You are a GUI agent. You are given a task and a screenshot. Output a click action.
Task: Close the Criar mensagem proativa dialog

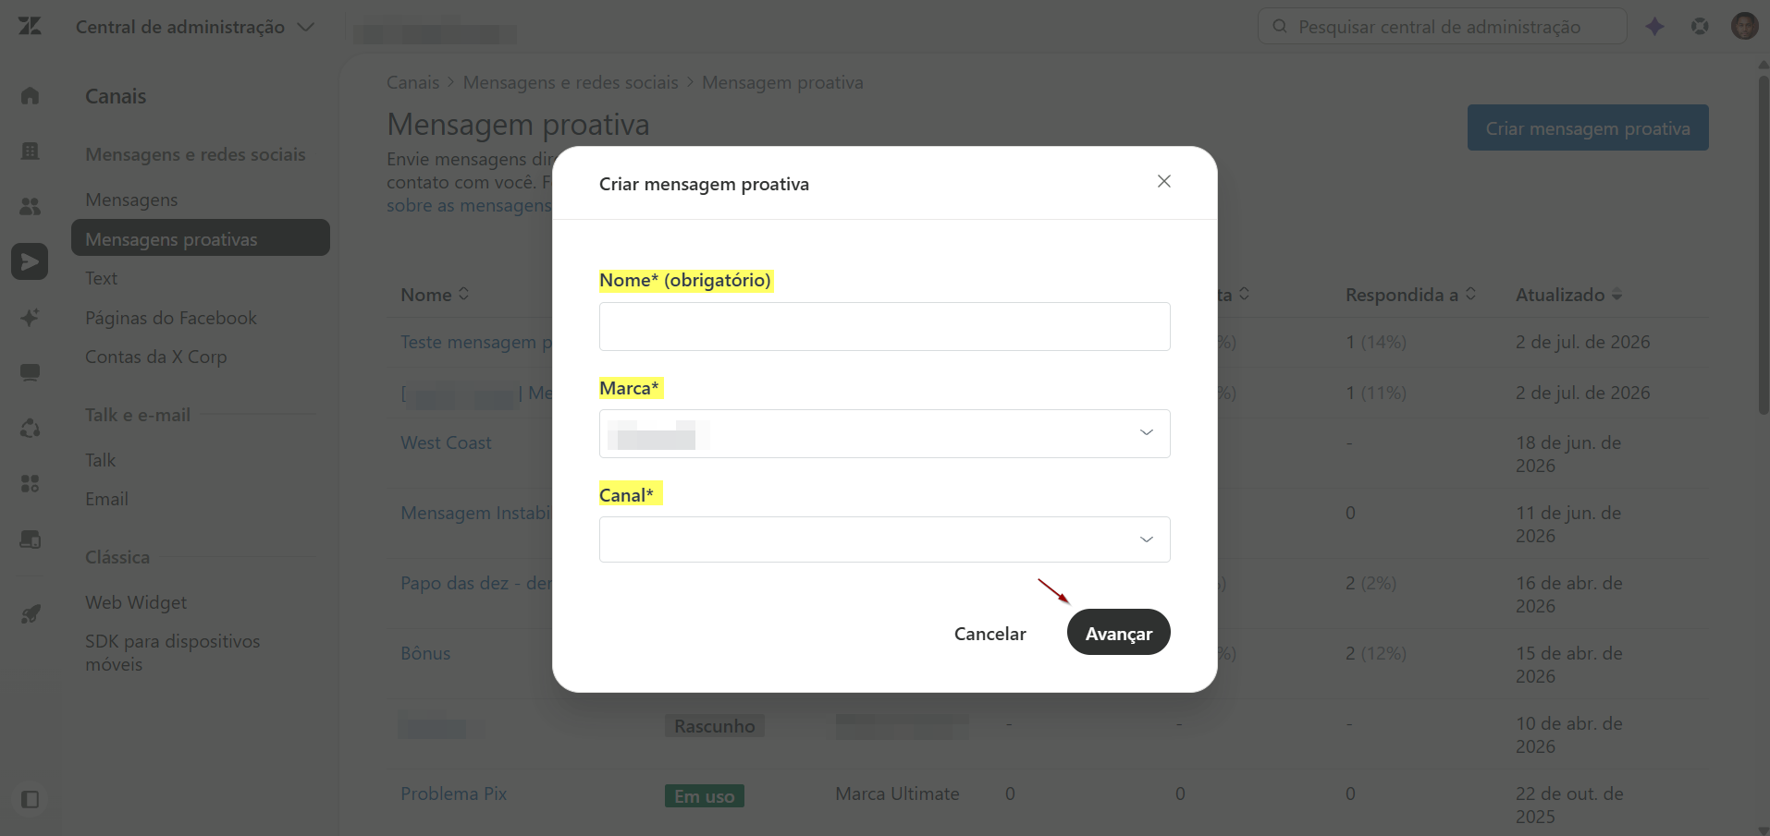tap(1164, 181)
